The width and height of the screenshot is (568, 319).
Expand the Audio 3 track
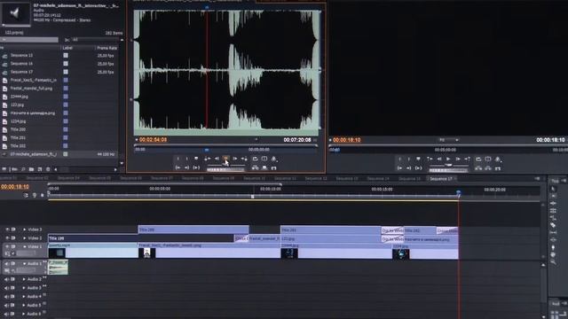click(x=24, y=288)
